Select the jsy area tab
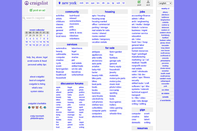The height and width of the screenshot is (131, 197). tap(108, 3)
